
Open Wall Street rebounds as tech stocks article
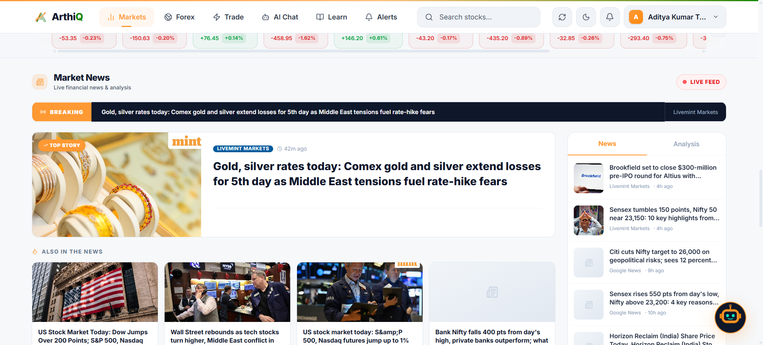tap(225, 336)
